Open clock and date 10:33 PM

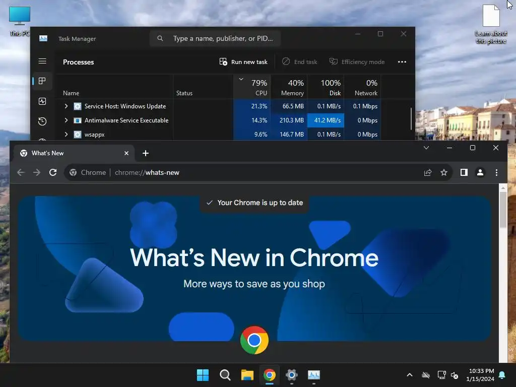point(480,375)
